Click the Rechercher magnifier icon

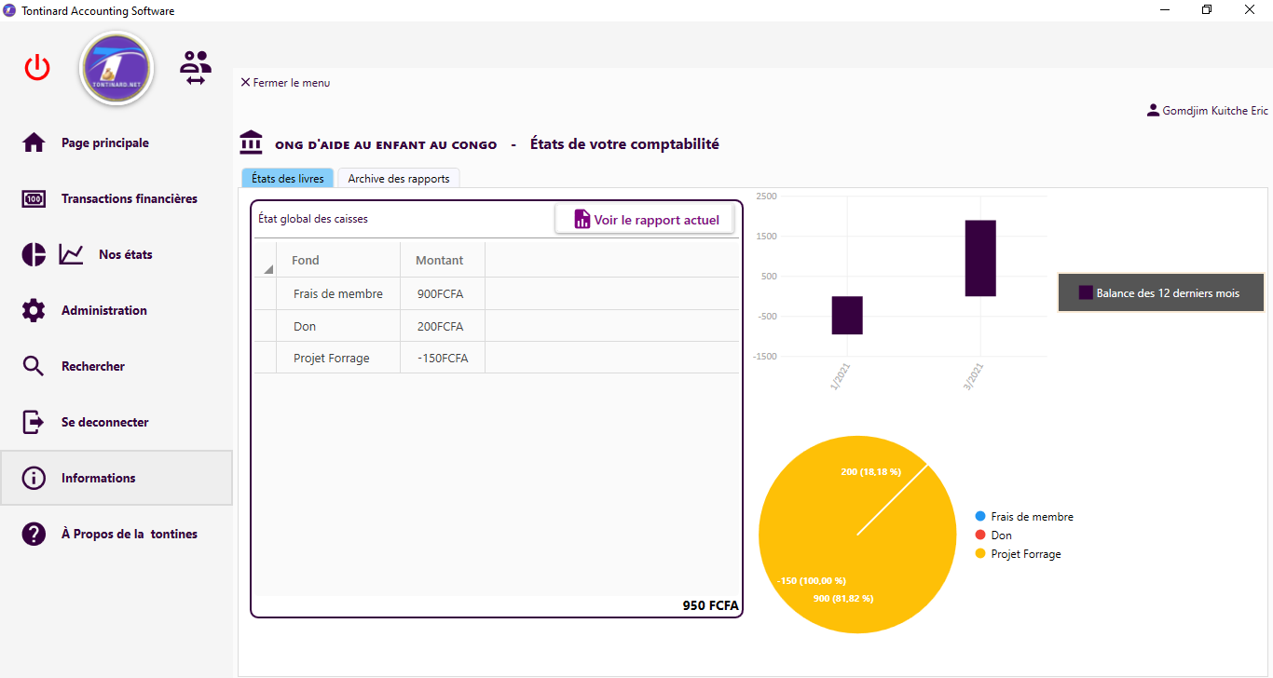tap(34, 366)
